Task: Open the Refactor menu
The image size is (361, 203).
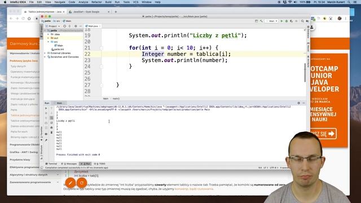Action: click(96, 2)
